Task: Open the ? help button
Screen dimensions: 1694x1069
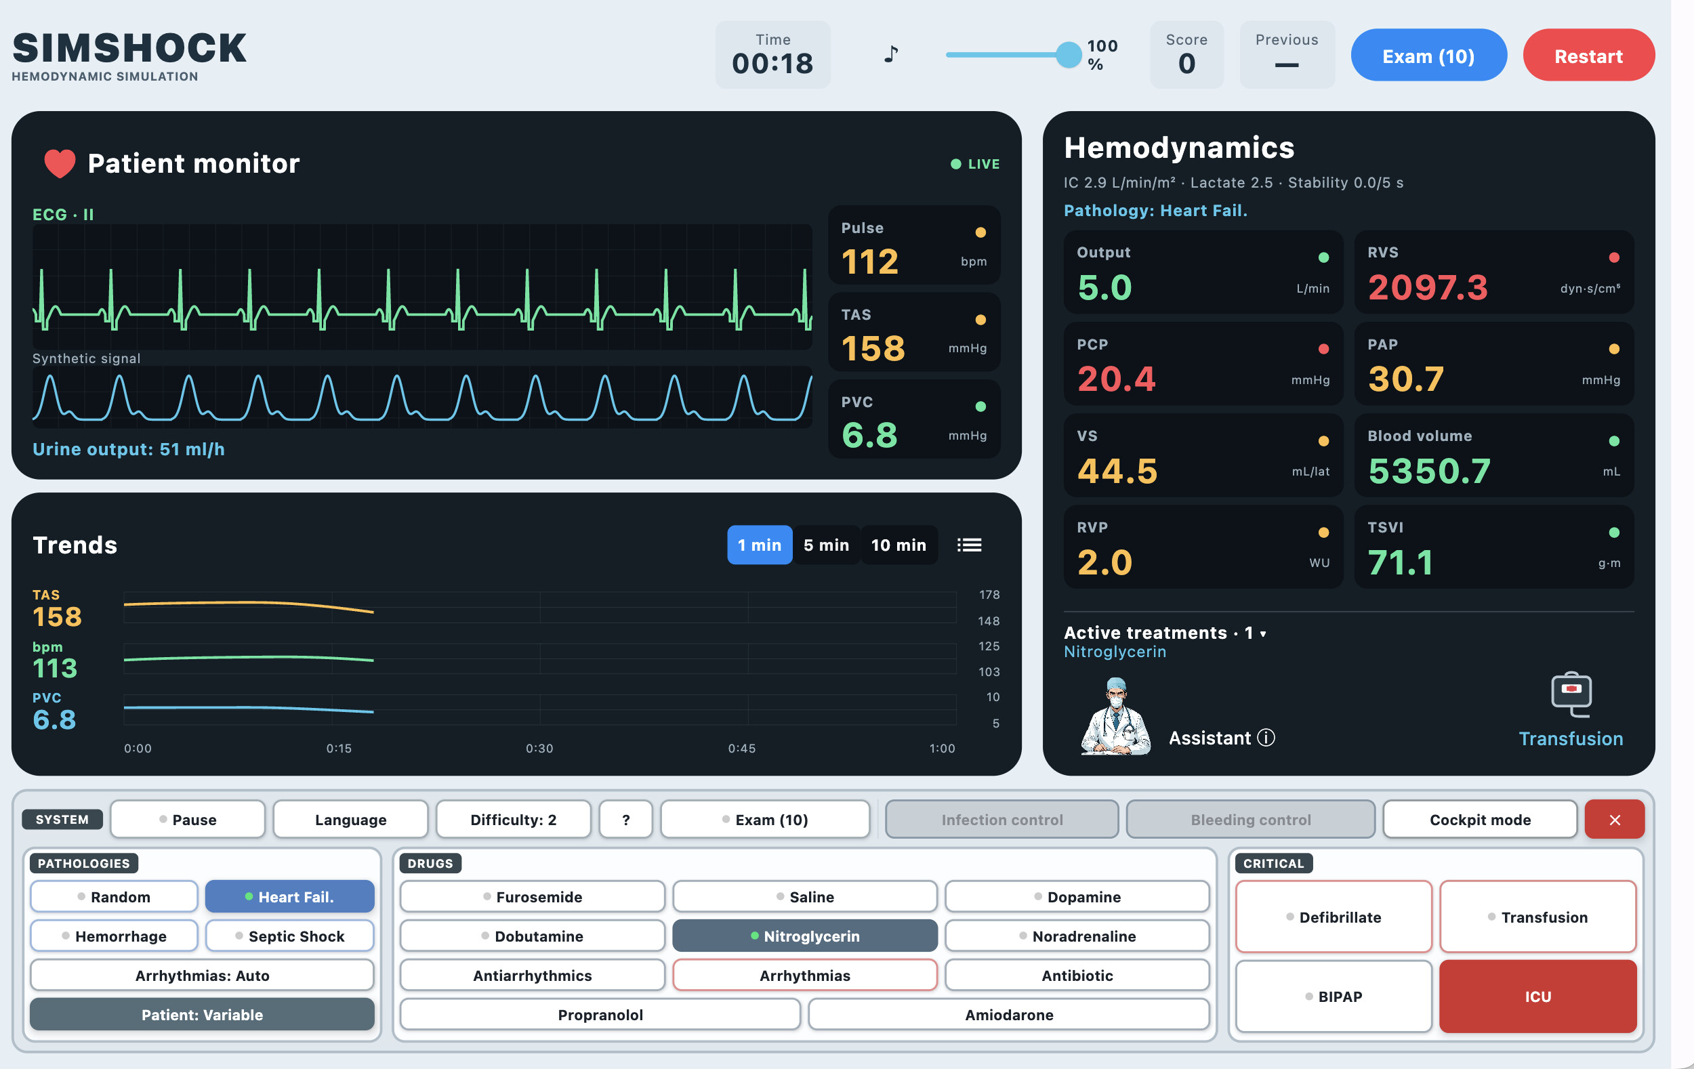Action: coord(625,819)
